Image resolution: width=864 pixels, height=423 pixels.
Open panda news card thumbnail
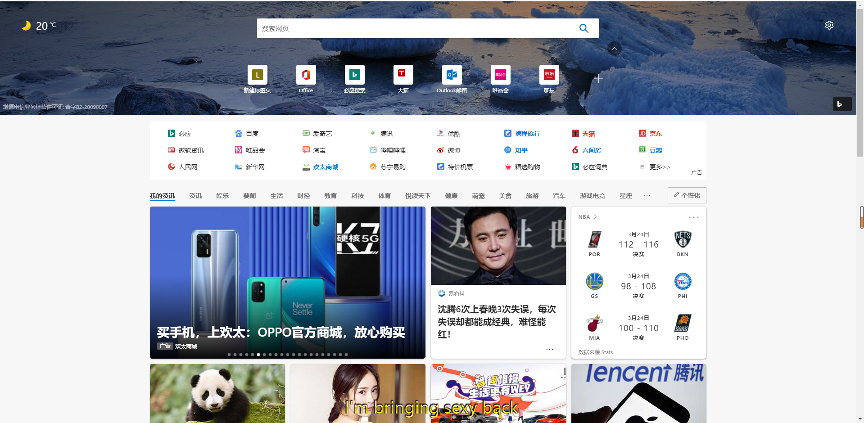(x=217, y=393)
